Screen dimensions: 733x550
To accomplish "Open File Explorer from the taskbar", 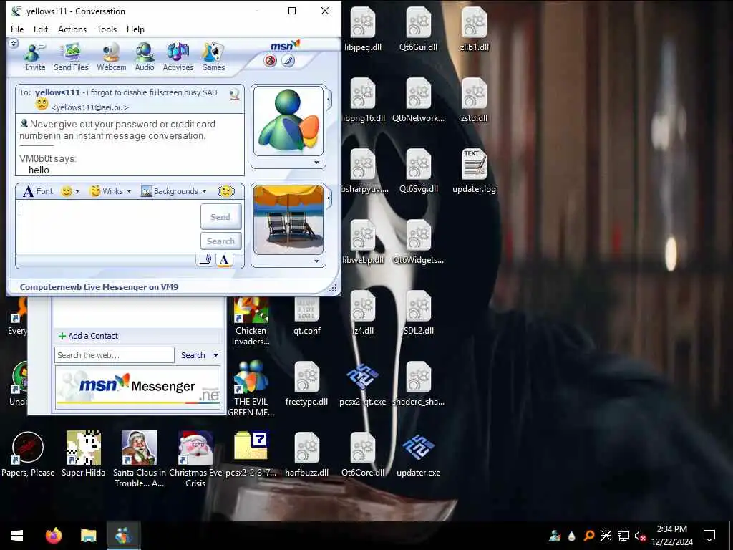I will click(88, 536).
